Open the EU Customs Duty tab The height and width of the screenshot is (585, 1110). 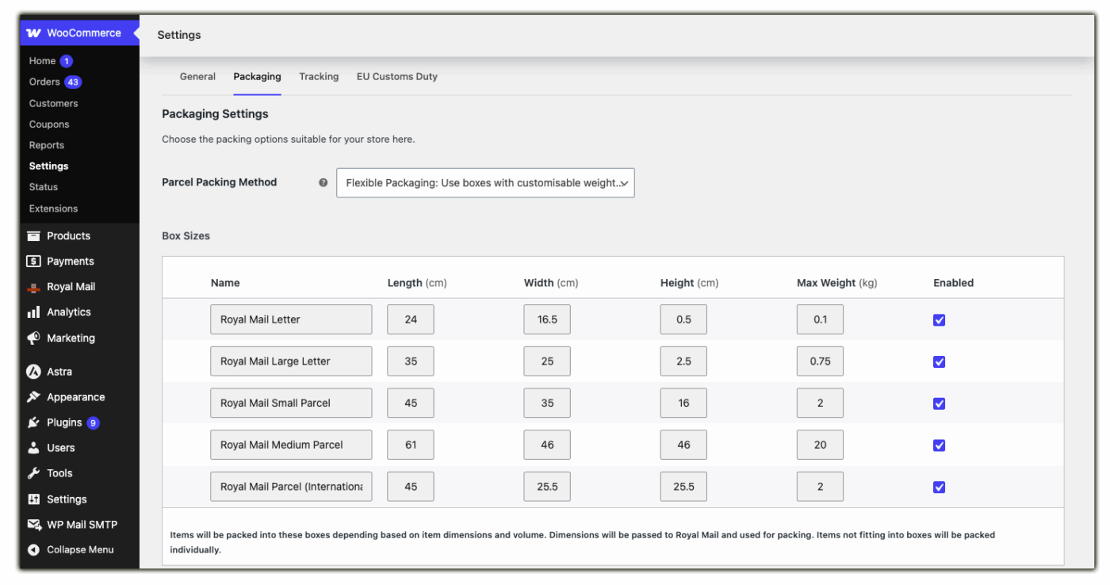397,77
